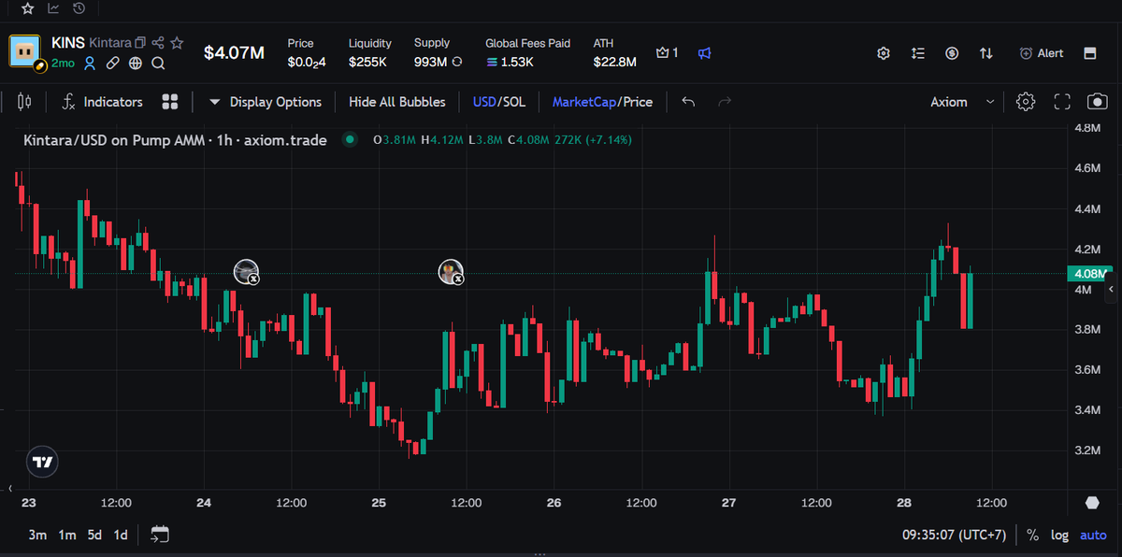Click the trade bubble marker on the 25th
This screenshot has width=1122, height=557.
[451, 272]
